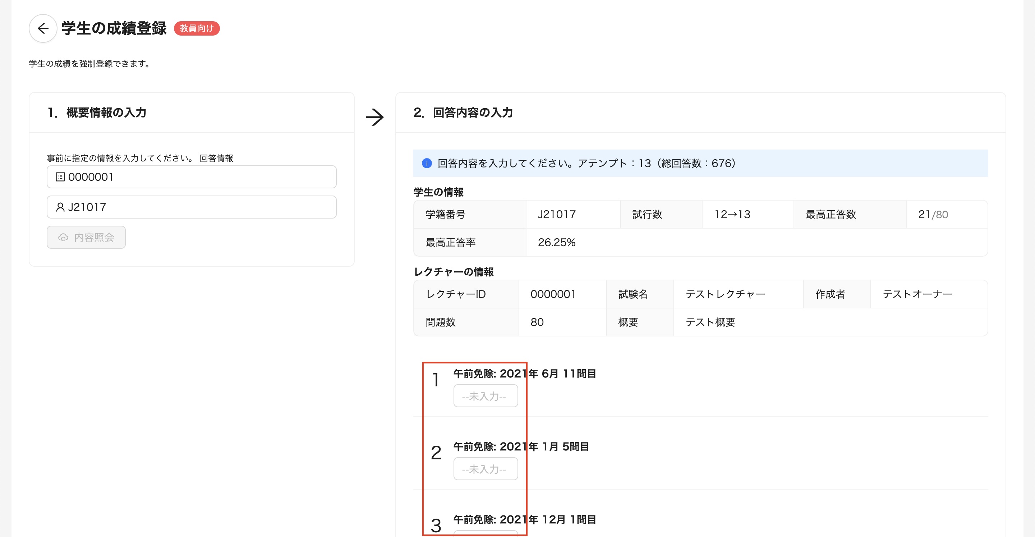
Task: Click the 教員向け red badge
Action: [x=197, y=28]
